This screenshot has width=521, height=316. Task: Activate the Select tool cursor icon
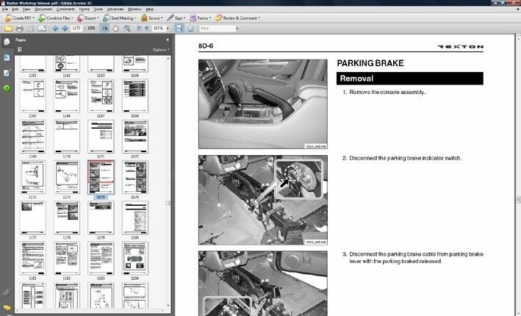(x=104, y=29)
